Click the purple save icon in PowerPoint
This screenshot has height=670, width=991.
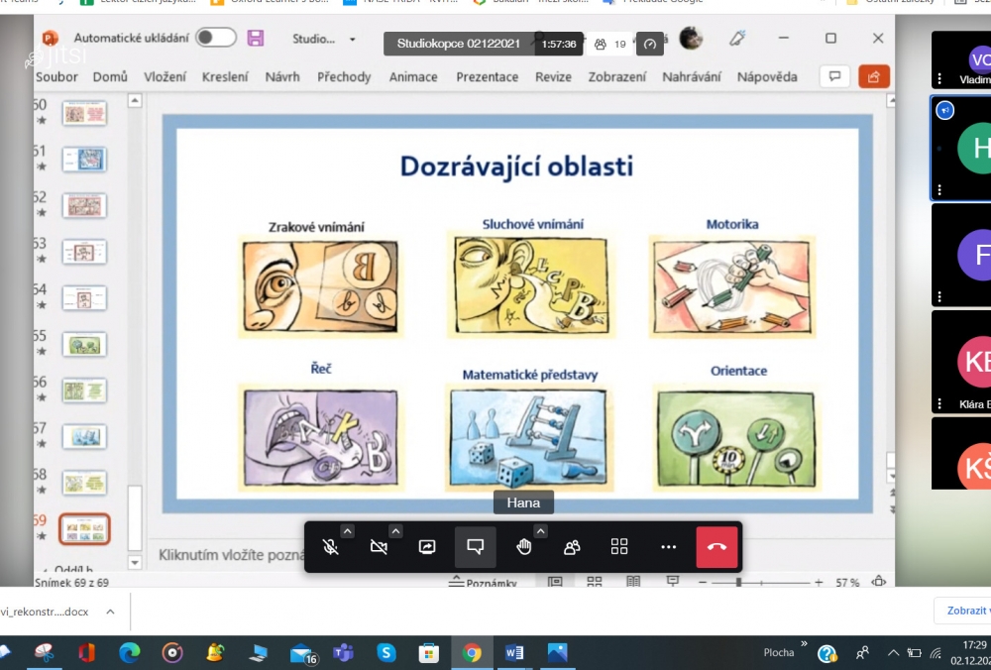pos(256,38)
